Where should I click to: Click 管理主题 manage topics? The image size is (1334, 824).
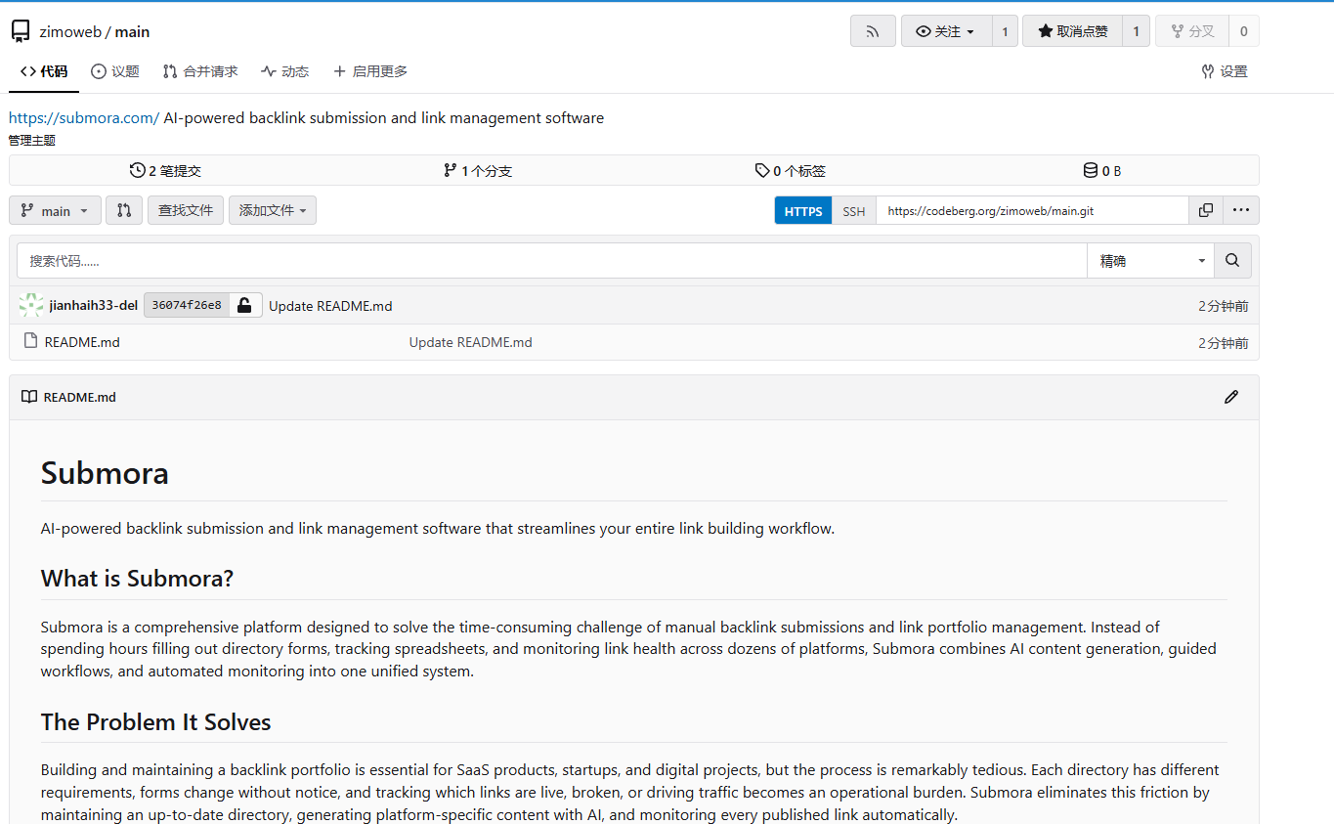click(x=32, y=140)
